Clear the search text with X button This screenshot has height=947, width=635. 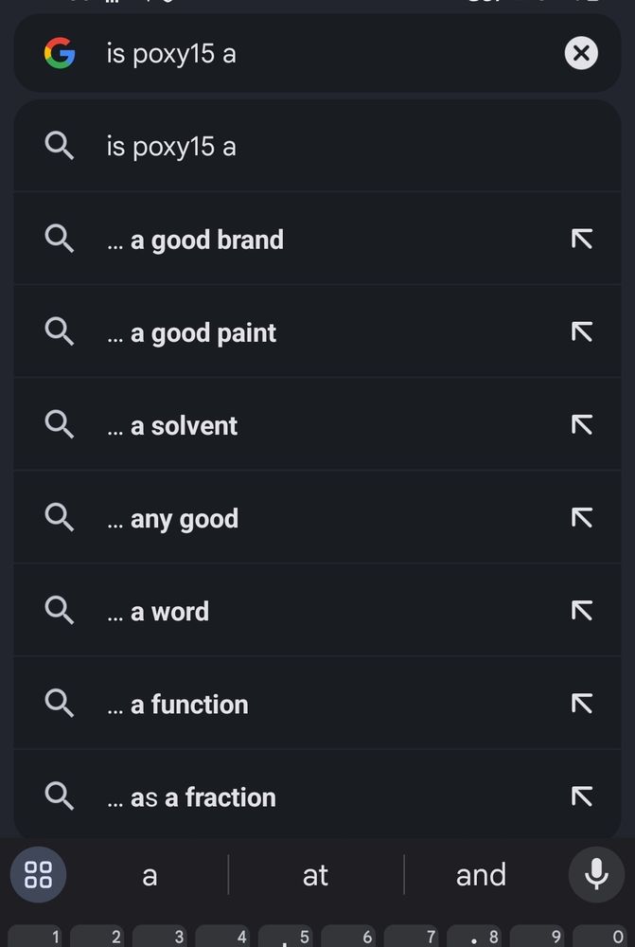click(x=581, y=53)
